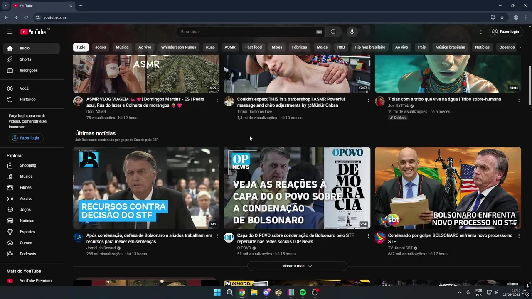Open the hamburger guide menu
This screenshot has height=299, width=532.
[x=10, y=32]
